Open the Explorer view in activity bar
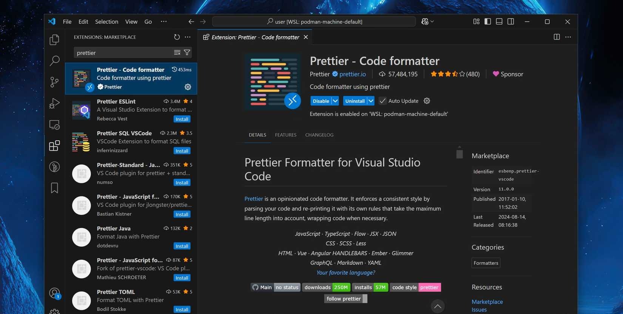This screenshot has height=314, width=623. pyautogui.click(x=54, y=40)
